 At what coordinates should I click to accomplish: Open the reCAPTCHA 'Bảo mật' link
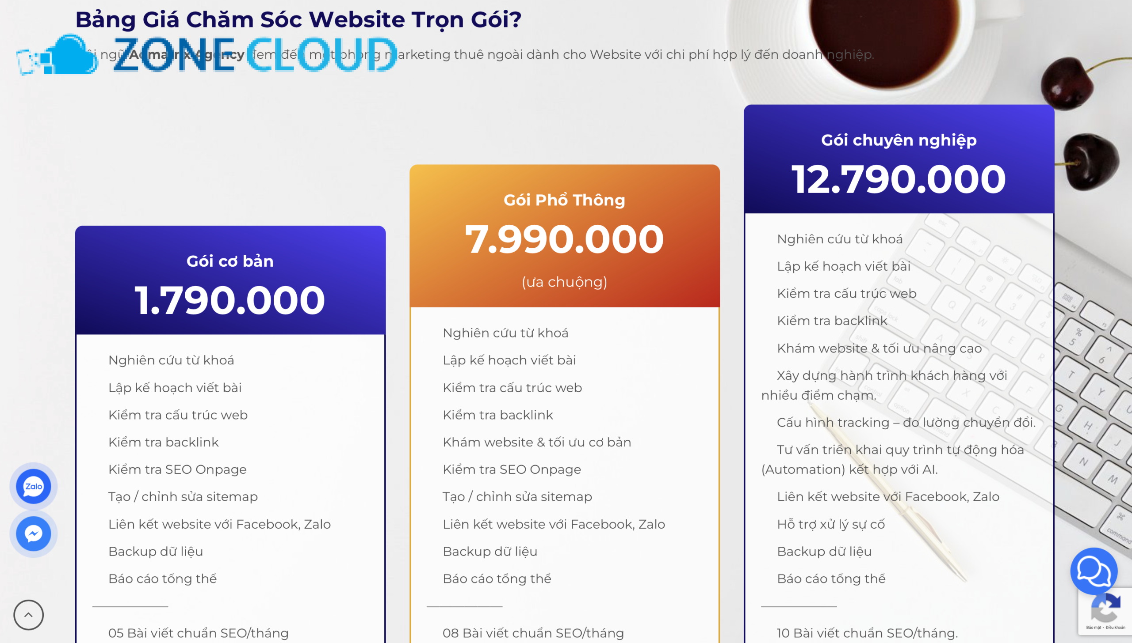pos(1094,628)
